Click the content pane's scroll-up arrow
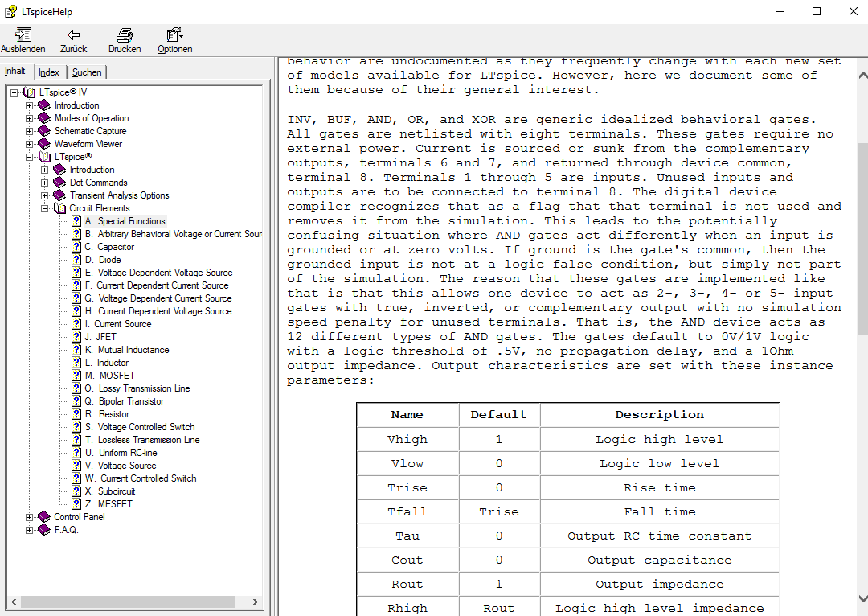Screen dimensions: 868x616 (x=862, y=76)
